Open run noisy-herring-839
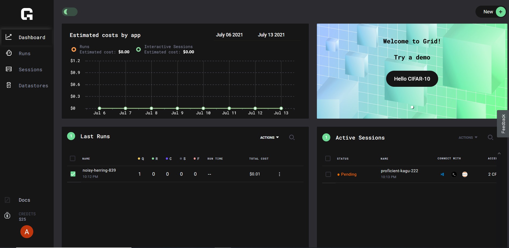Viewport: 509px width, 248px height. click(x=99, y=170)
